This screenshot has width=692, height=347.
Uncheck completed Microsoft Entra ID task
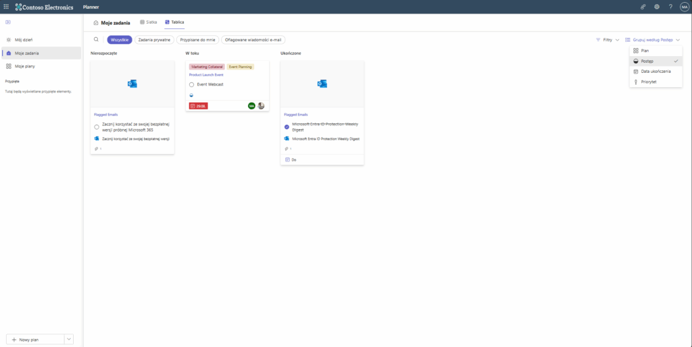pyautogui.click(x=287, y=127)
